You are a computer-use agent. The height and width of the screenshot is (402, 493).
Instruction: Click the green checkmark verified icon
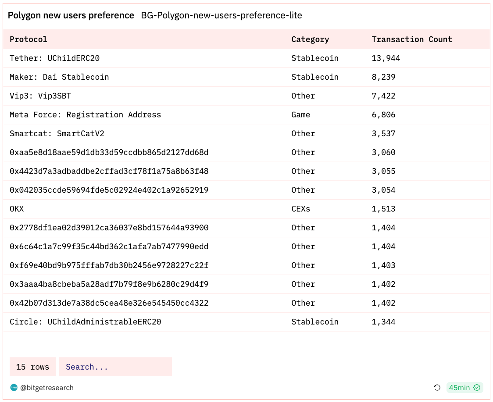(x=477, y=388)
